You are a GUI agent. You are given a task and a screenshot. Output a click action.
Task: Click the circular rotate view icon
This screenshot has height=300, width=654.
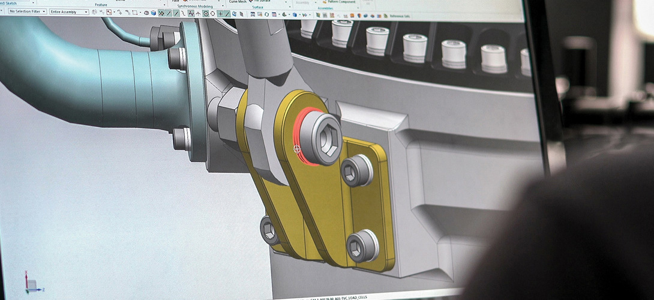266,14
